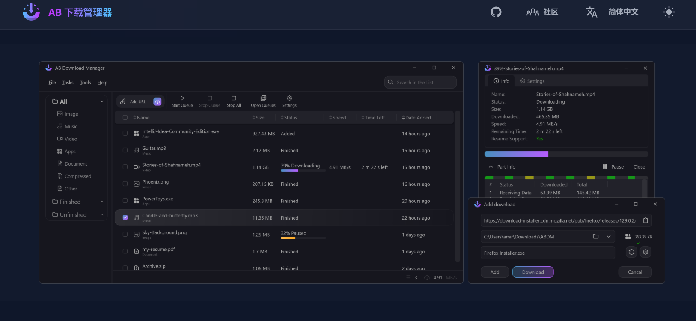This screenshot has width=696, height=321.
Task: Check Sky-Background.png row checkbox
Action: pyautogui.click(x=125, y=234)
